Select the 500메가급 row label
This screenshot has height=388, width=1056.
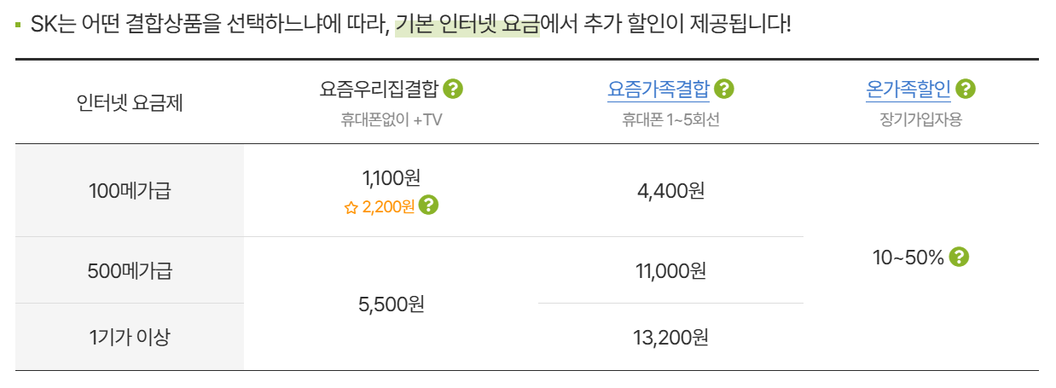tap(130, 271)
